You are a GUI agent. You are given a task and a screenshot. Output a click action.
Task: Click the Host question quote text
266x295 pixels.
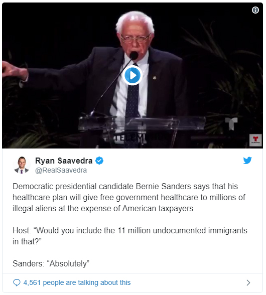coord(130,236)
